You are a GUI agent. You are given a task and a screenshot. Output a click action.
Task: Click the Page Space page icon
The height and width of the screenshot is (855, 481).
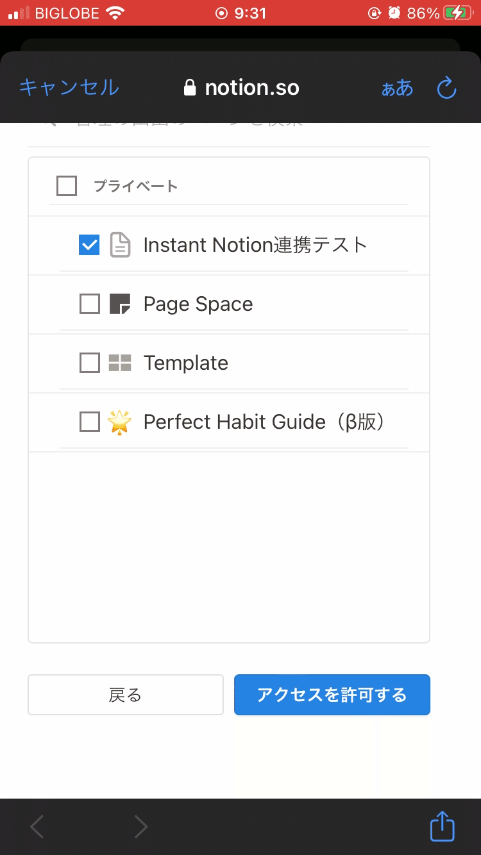120,304
